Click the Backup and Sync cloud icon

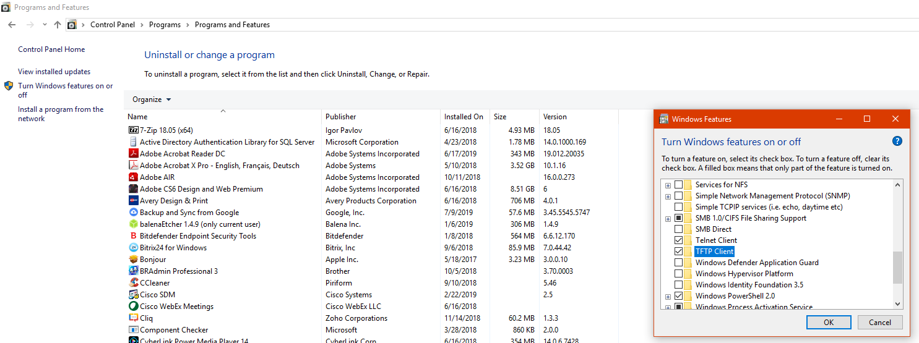[133, 213]
